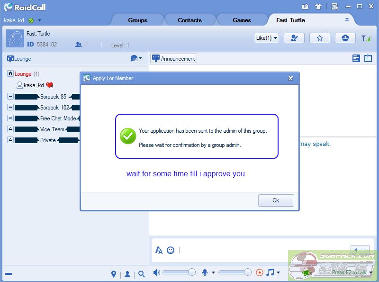379x282 pixels.
Task: Click the kaka_kd username in header
Action: (x=14, y=20)
